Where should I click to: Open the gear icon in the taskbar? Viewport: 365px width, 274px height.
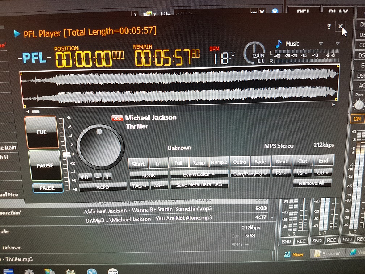coord(29,271)
